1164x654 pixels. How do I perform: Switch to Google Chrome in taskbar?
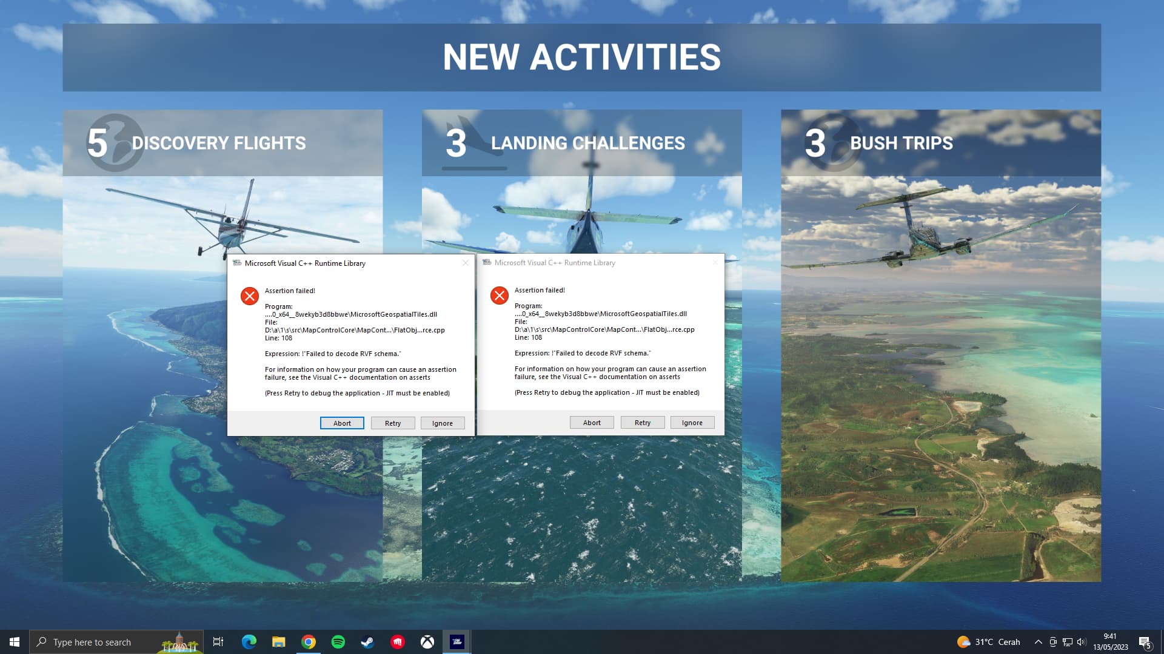pos(309,642)
